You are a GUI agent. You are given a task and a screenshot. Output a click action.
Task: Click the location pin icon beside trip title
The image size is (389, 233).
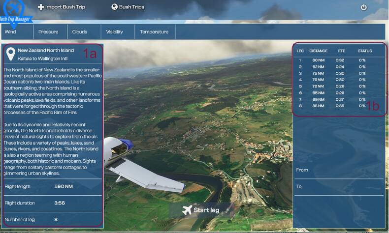(11, 54)
